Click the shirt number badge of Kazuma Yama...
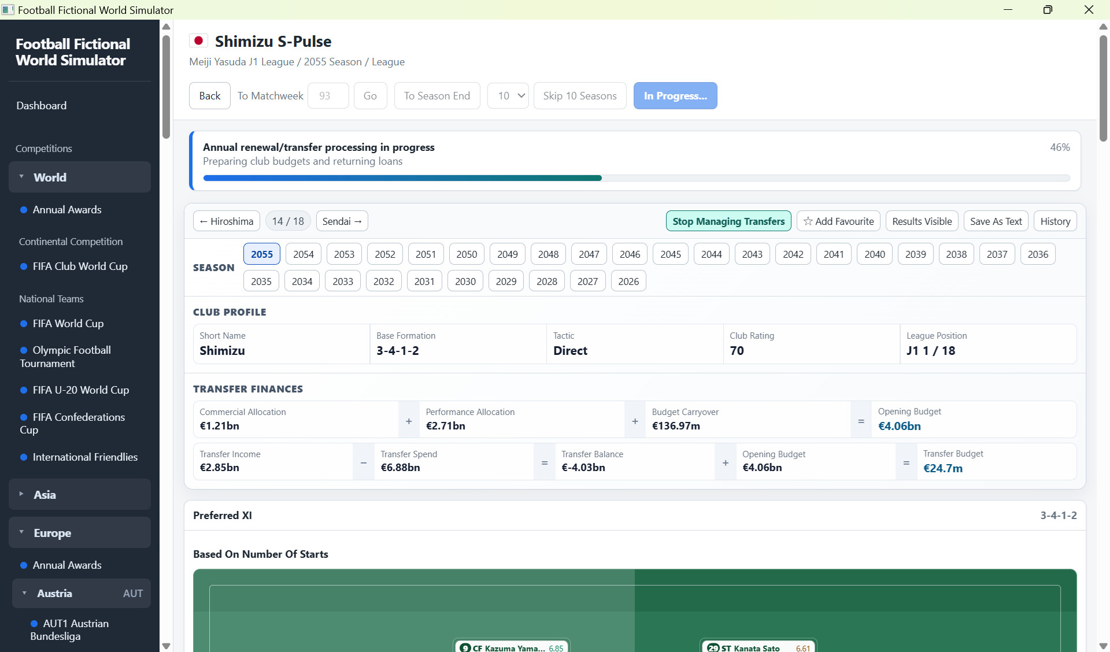The image size is (1110, 652). pos(465,648)
